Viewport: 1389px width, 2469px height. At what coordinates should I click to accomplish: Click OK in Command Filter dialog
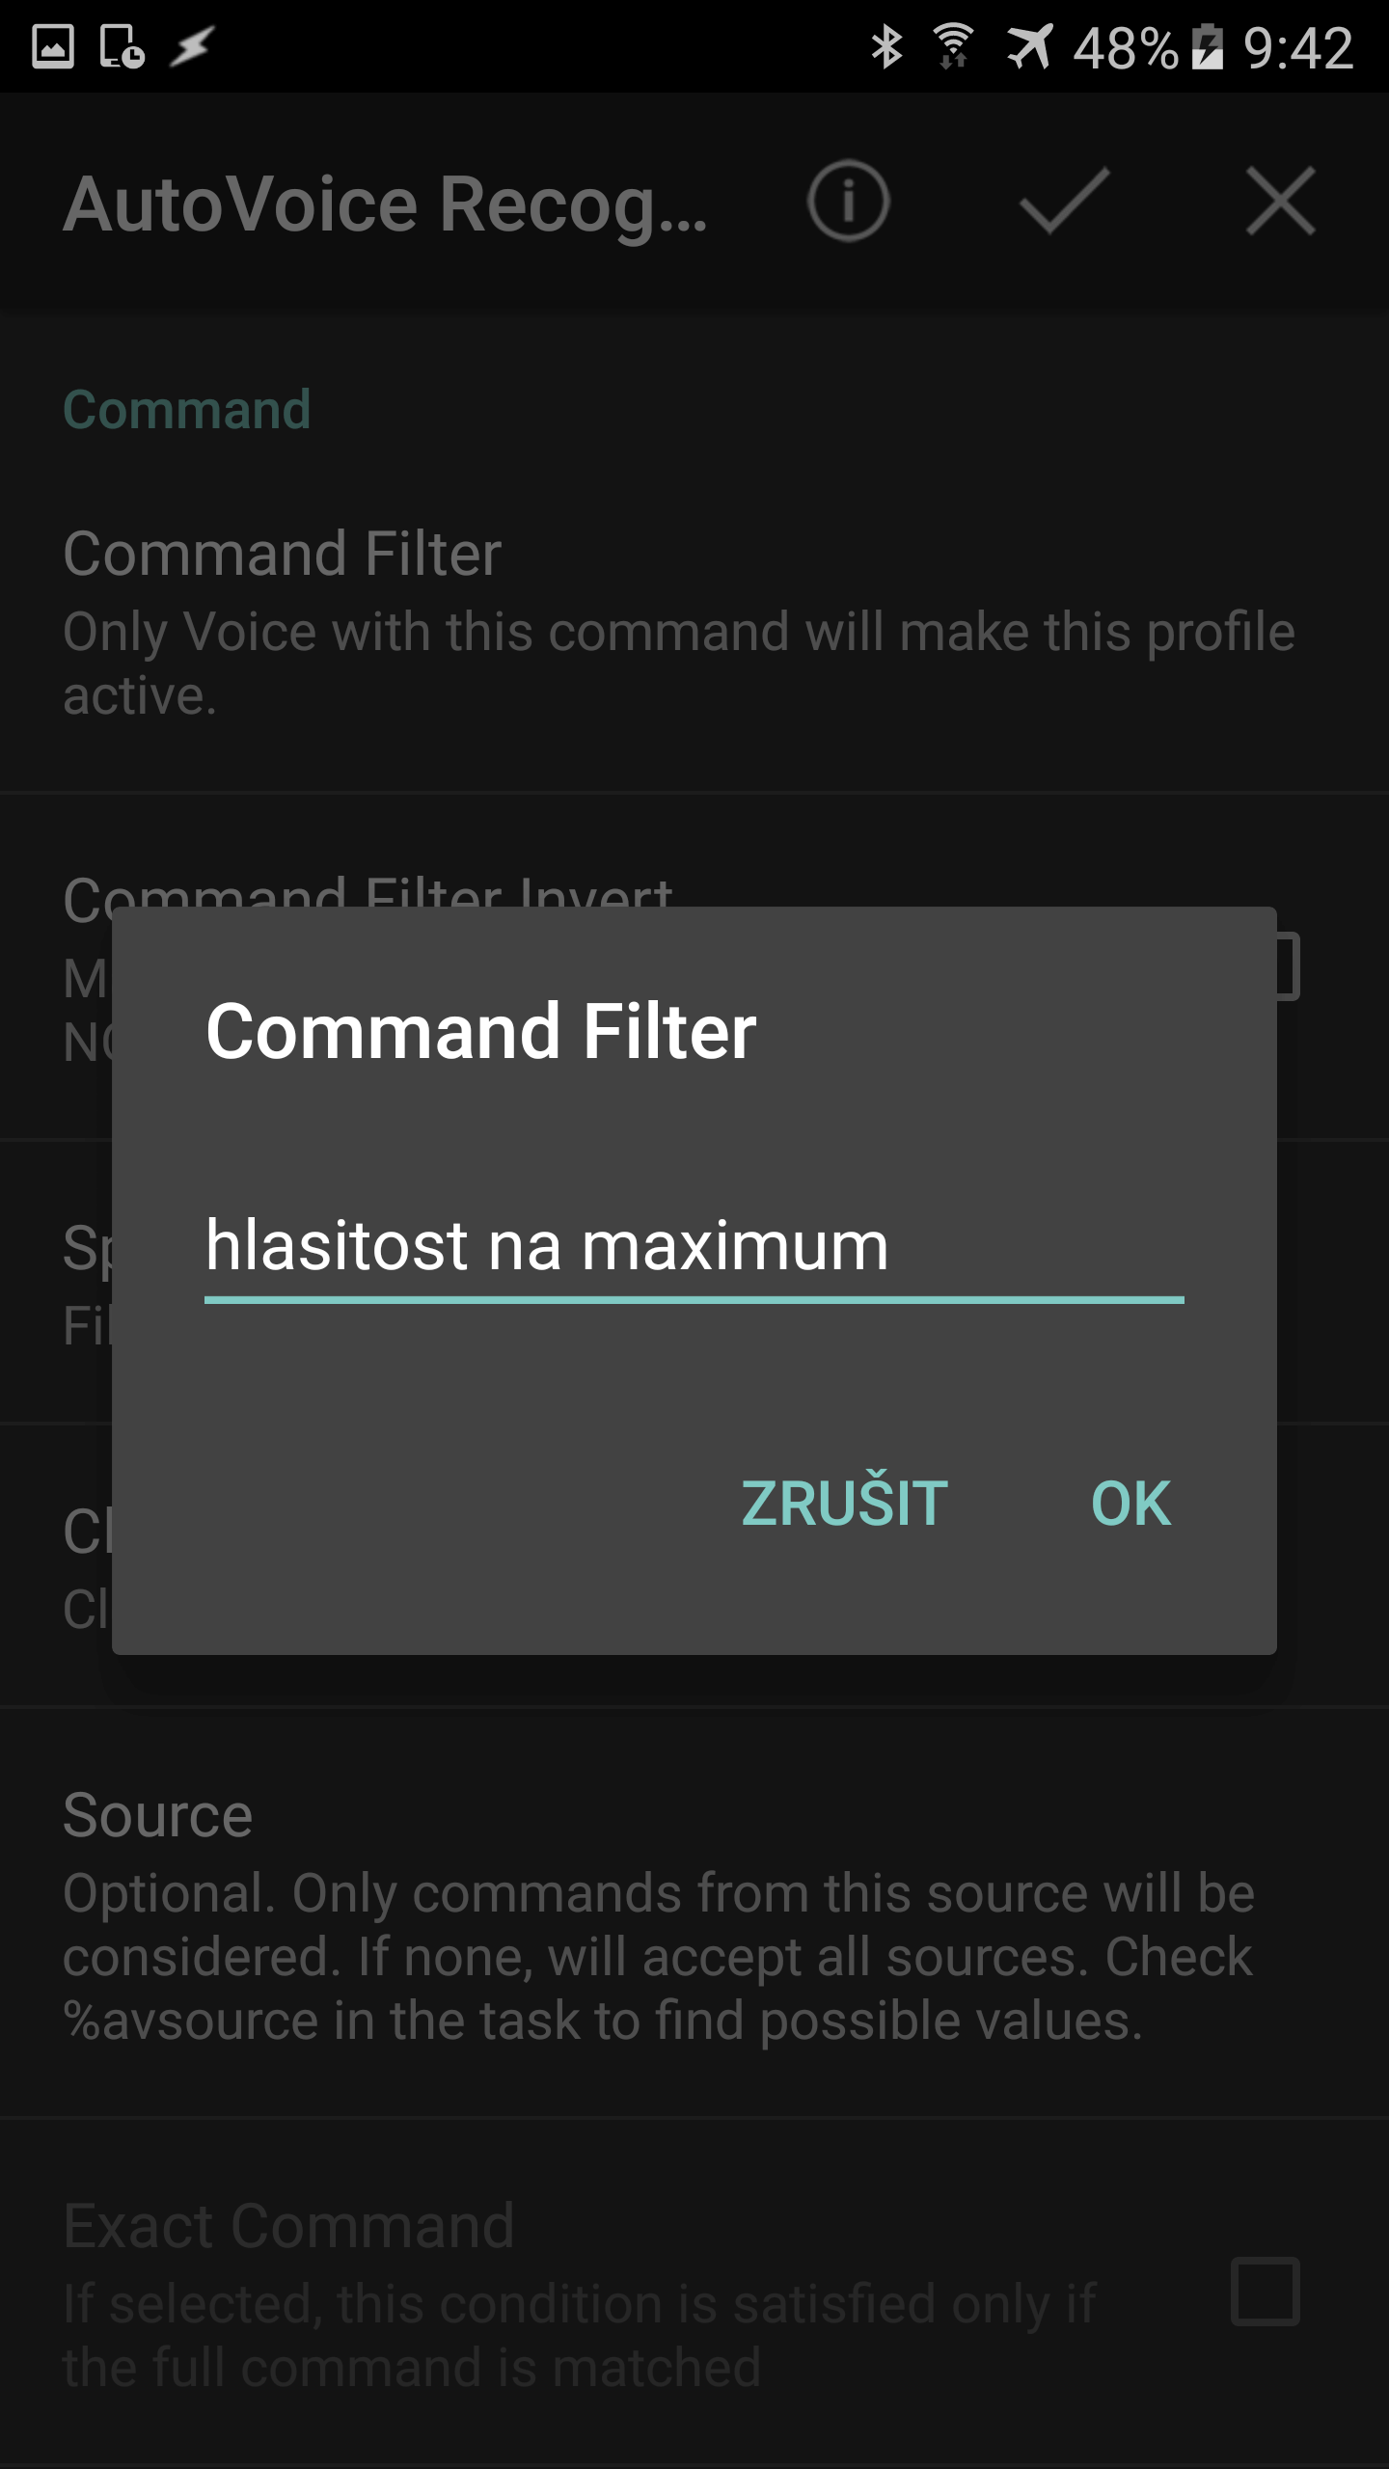pos(1130,1504)
